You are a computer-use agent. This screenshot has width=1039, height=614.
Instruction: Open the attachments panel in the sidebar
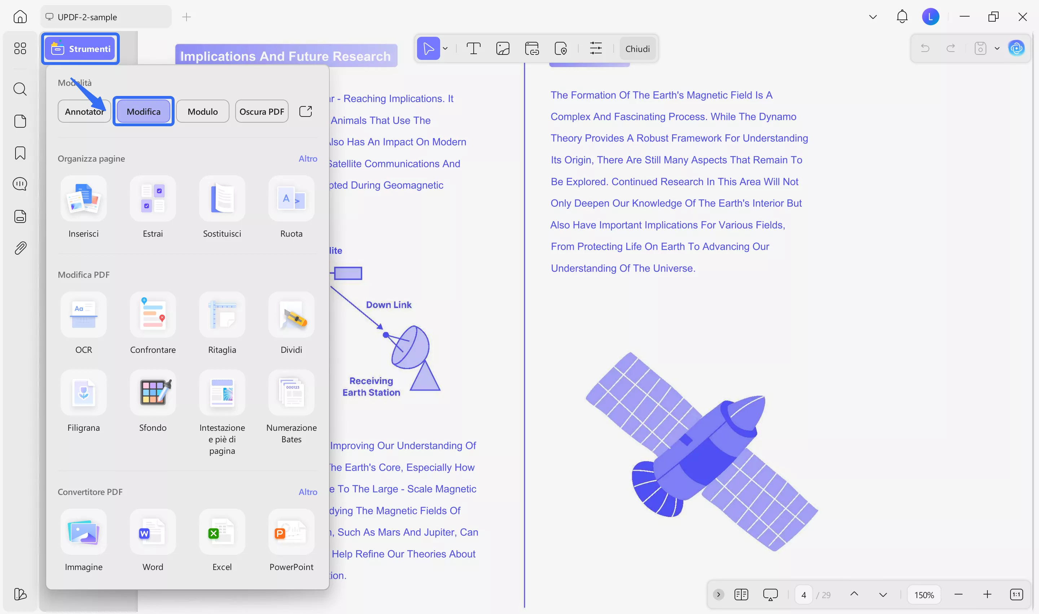20,247
